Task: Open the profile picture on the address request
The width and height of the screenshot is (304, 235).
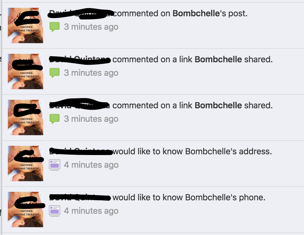Action: (26, 164)
